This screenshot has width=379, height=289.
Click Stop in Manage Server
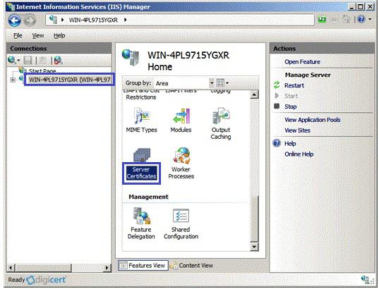(x=290, y=106)
